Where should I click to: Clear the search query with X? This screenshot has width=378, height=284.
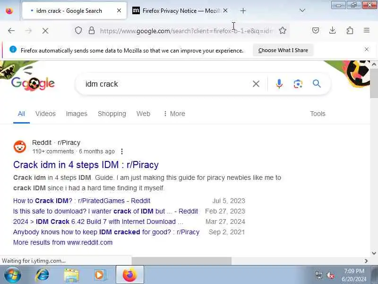click(x=256, y=84)
